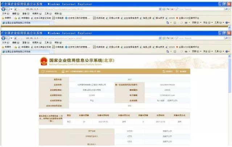This screenshot has height=147, width=232.
Task: Expand search provider dropdown in front window
Action: tap(229, 38)
